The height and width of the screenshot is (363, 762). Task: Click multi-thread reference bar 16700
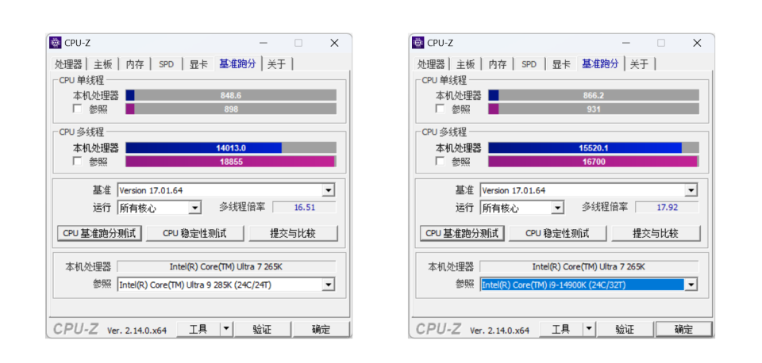594,162
